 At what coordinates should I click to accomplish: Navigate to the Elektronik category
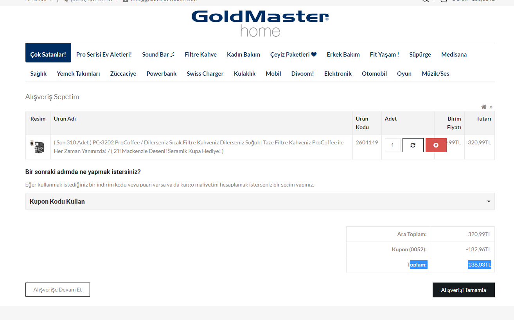coord(338,73)
